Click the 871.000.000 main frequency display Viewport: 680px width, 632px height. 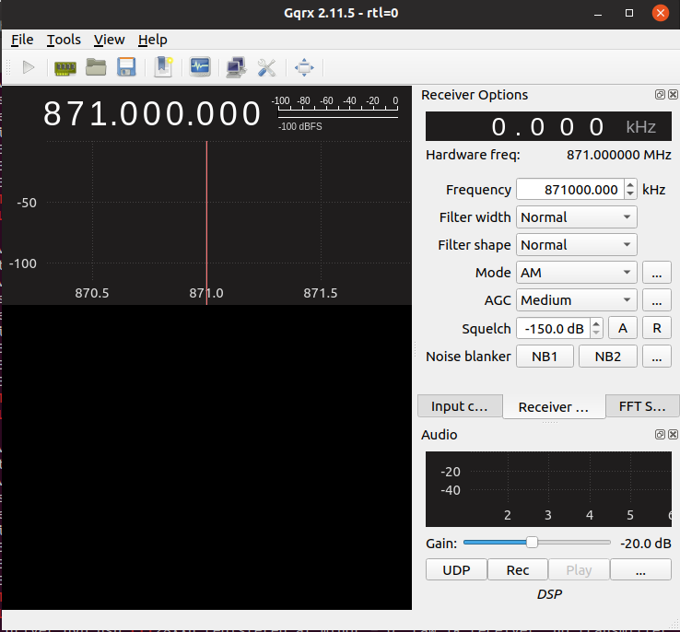tap(152, 113)
